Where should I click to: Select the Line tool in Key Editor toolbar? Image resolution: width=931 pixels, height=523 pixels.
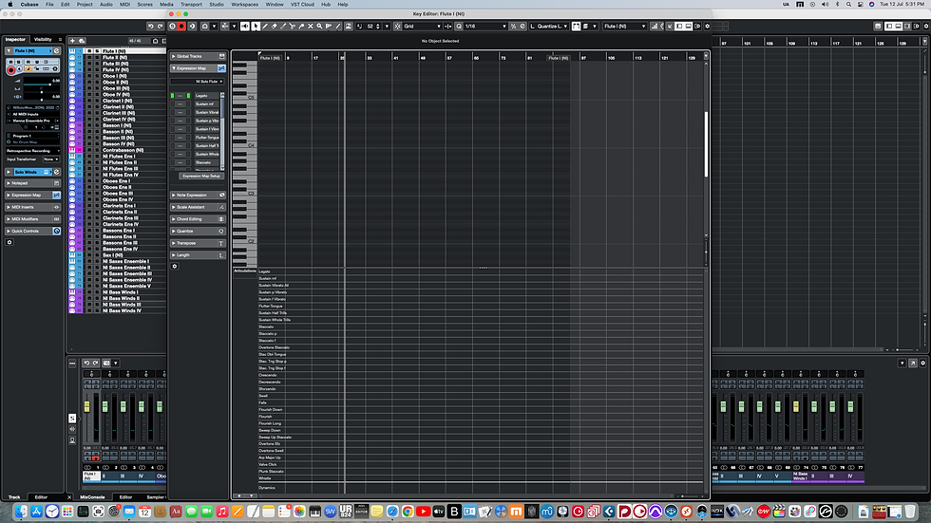tap(338, 26)
